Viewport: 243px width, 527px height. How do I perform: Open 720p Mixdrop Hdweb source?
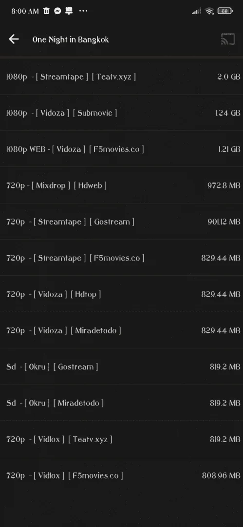tap(122, 185)
